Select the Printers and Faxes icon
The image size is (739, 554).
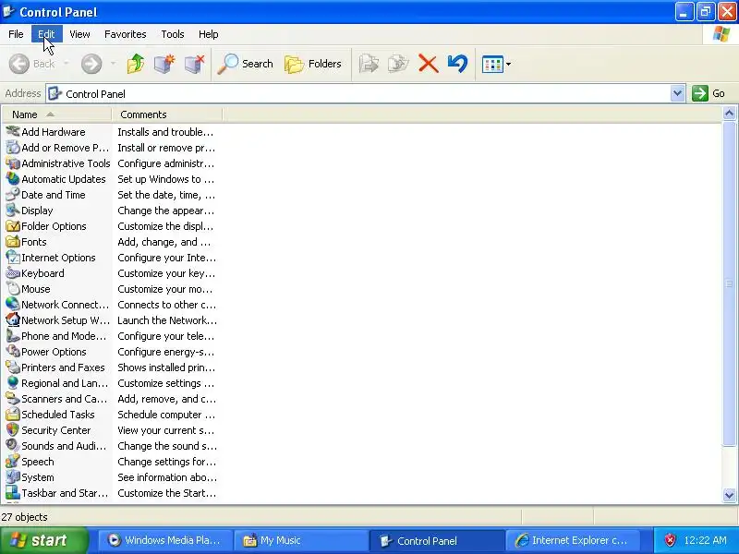click(13, 367)
